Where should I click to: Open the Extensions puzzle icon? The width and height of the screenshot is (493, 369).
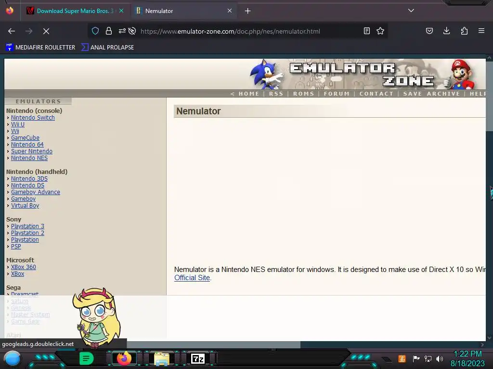(x=464, y=31)
